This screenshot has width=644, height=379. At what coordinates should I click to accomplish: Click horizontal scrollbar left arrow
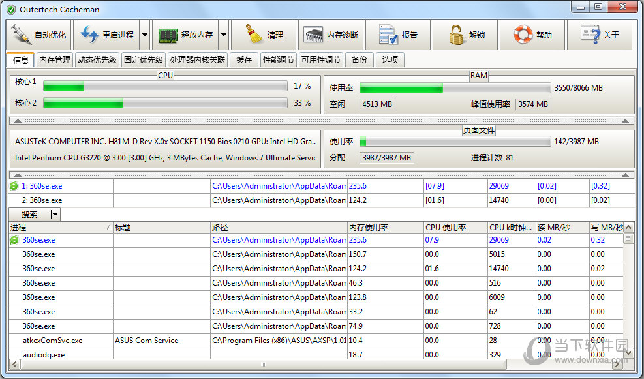pos(14,364)
